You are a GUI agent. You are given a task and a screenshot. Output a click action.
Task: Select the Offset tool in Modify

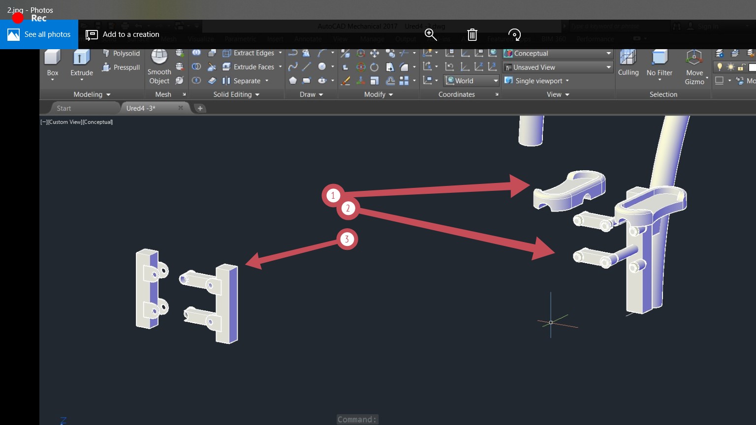click(x=390, y=80)
